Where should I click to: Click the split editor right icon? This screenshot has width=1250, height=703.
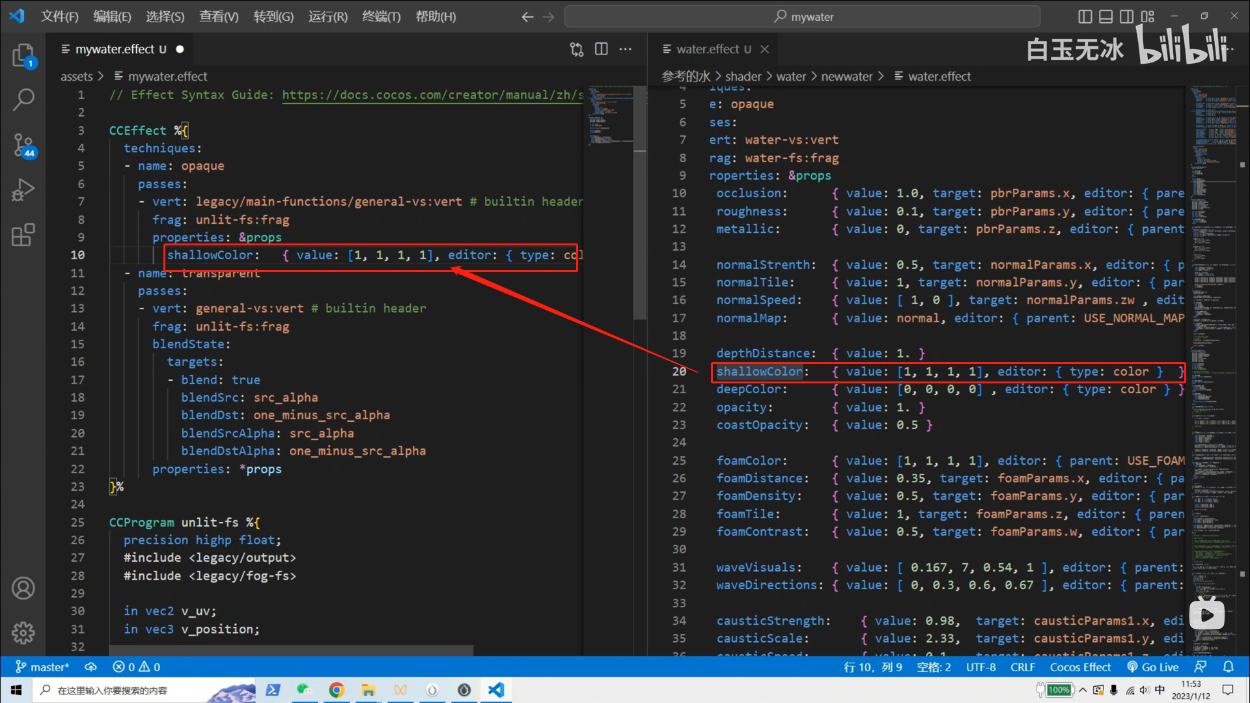click(x=601, y=49)
